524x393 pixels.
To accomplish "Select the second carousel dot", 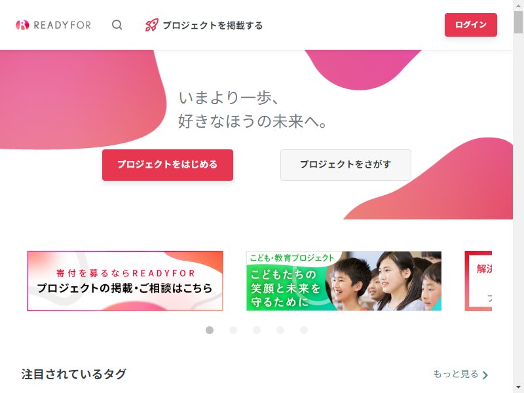I will pos(233,330).
